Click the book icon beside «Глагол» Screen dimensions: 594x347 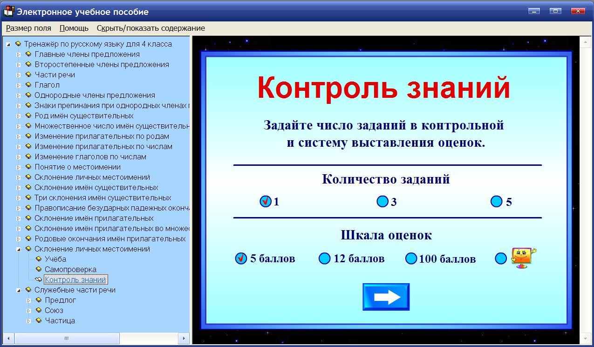point(29,85)
